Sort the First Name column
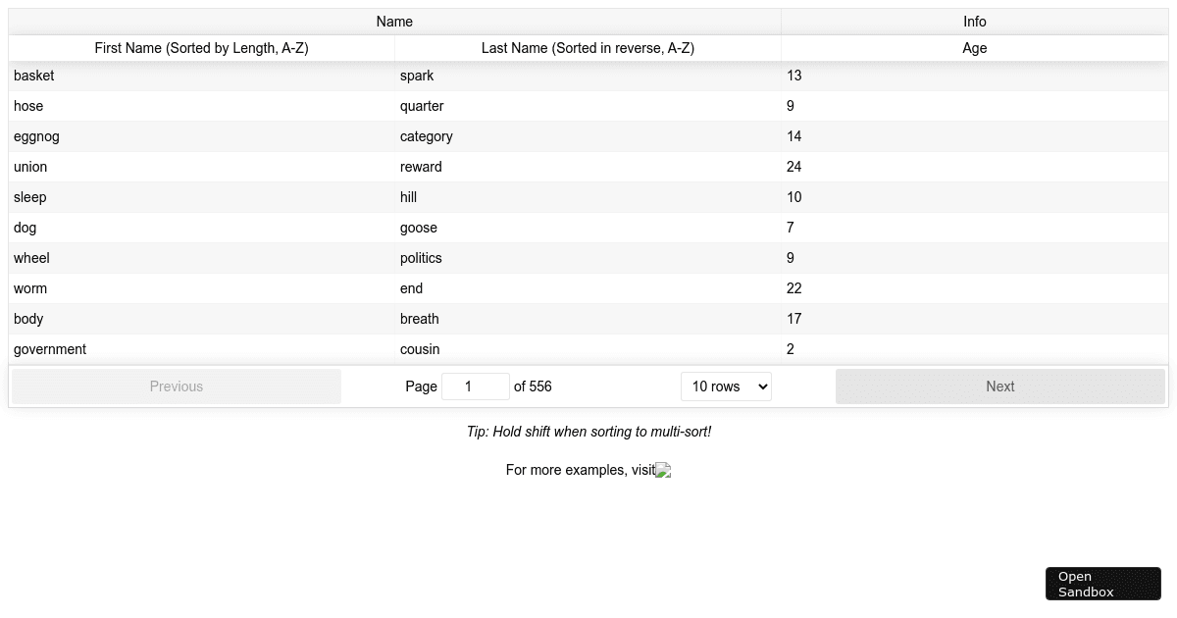1177x618 pixels. [x=200, y=47]
